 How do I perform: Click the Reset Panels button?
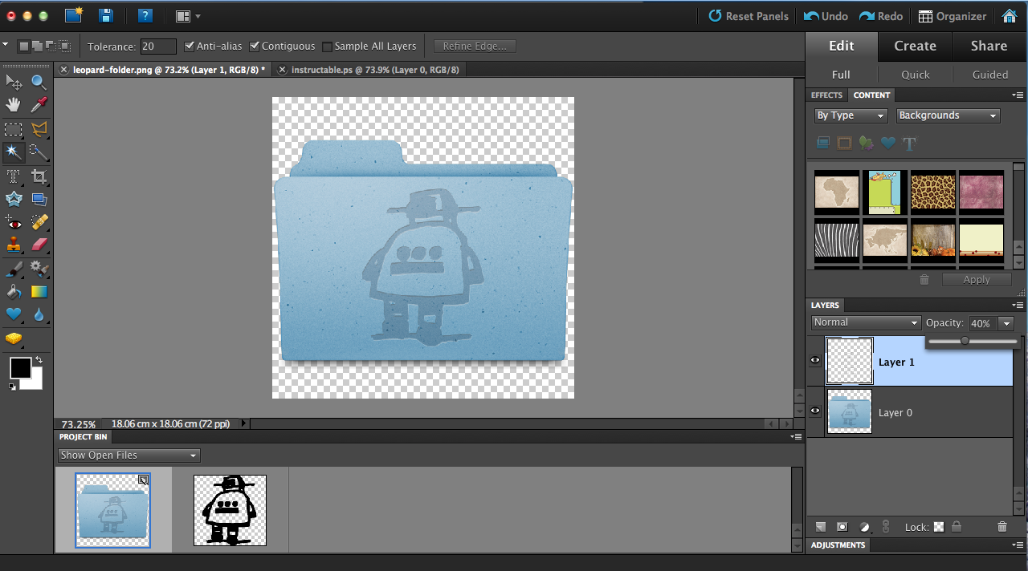(x=749, y=16)
